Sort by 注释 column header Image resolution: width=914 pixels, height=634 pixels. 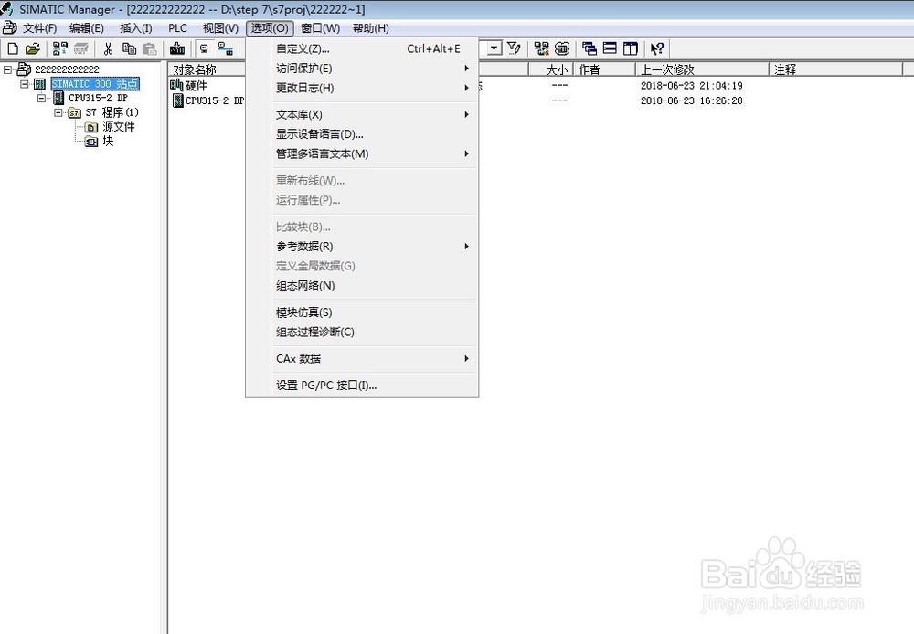point(836,69)
